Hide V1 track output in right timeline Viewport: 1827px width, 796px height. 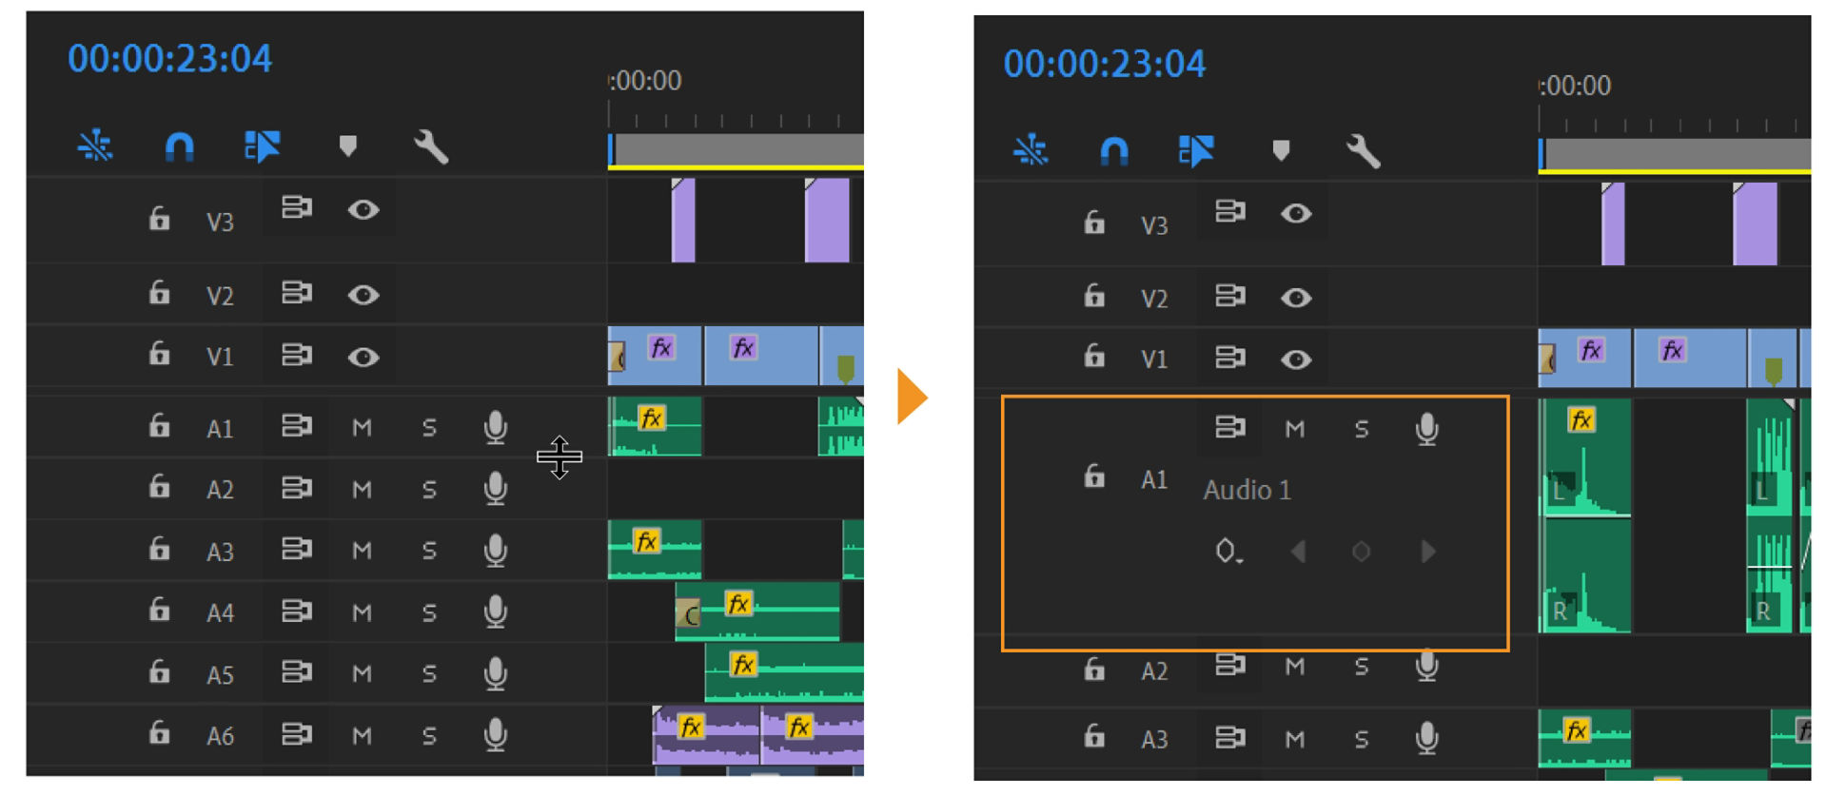coord(1296,360)
